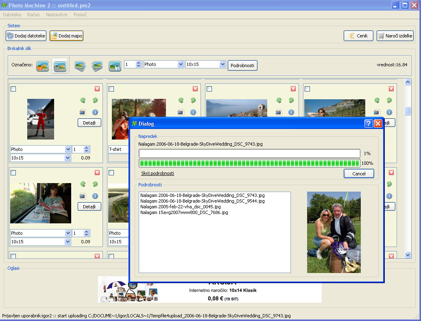Click the trash-can image icon in Označeno toolbar
The width and height of the screenshot is (421, 321).
click(115, 66)
